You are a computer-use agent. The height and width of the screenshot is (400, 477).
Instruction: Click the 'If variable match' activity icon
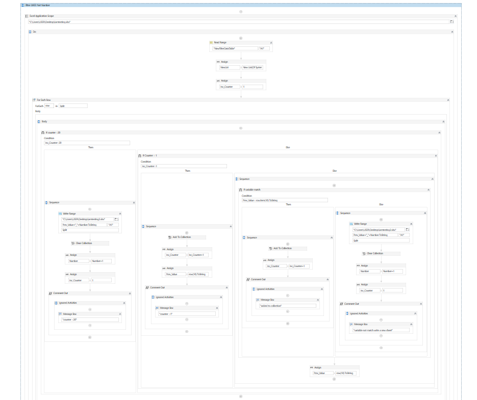pyautogui.click(x=241, y=190)
